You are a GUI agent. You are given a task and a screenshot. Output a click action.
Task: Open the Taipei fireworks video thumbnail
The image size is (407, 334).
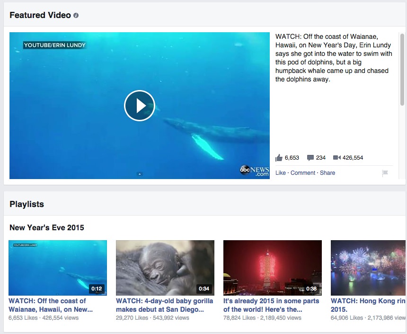pyautogui.click(x=273, y=268)
